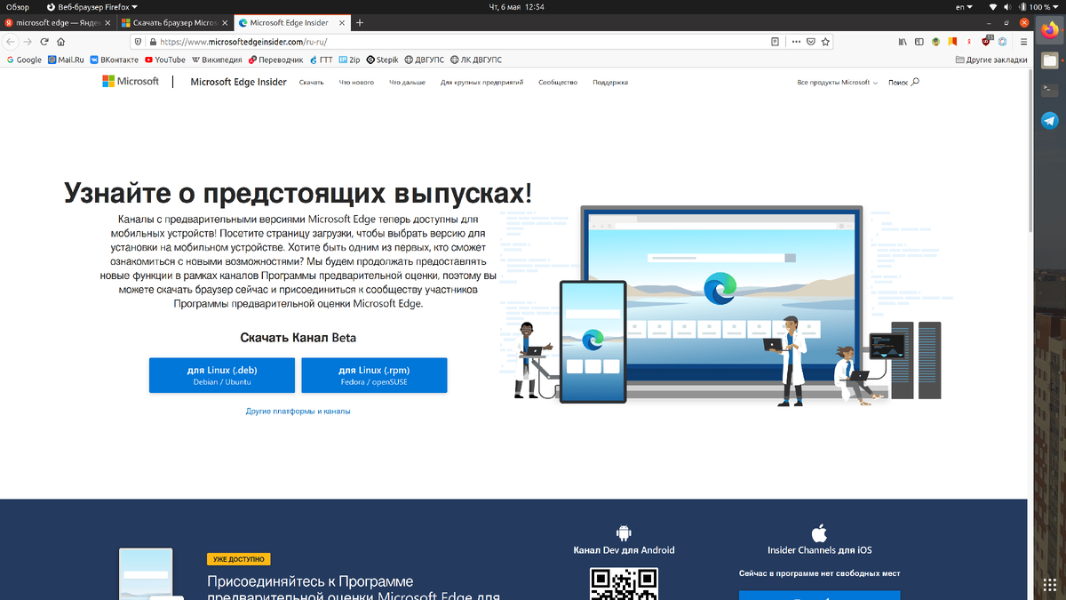Viewport: 1066px width, 600px height.
Task: Open Википедия bookmark
Action: 217,60
